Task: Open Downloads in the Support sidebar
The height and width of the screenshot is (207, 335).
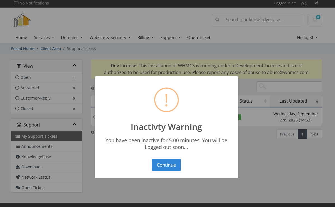Action: pyautogui.click(x=32, y=167)
